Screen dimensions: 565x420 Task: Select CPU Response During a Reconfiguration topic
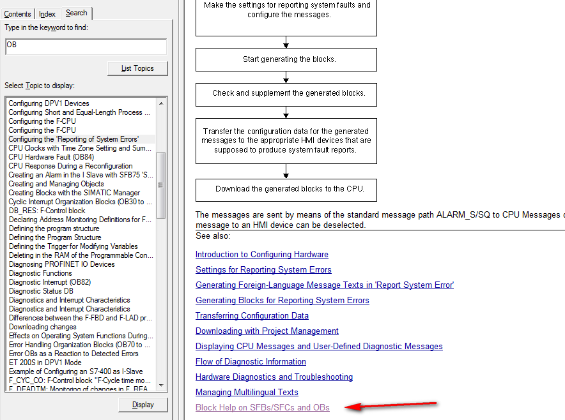[70, 166]
